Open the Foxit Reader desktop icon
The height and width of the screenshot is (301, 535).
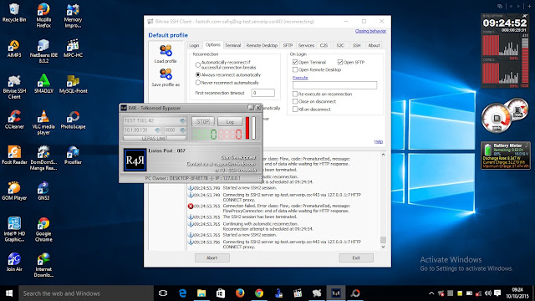(x=14, y=156)
